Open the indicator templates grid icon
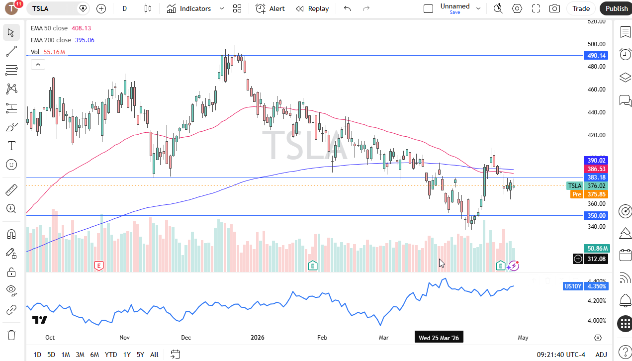The height and width of the screenshot is (361, 632). tap(237, 8)
